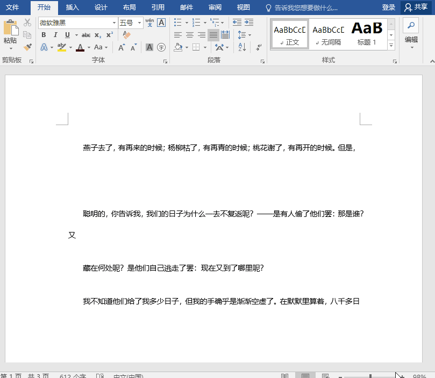Open font name dropdown arrow
Screen dimensions: 435x378
coord(114,23)
